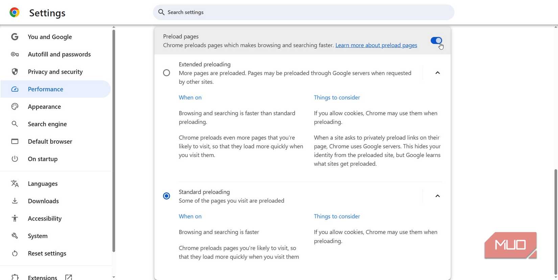Click Reset settings in the sidebar

[x=47, y=253]
